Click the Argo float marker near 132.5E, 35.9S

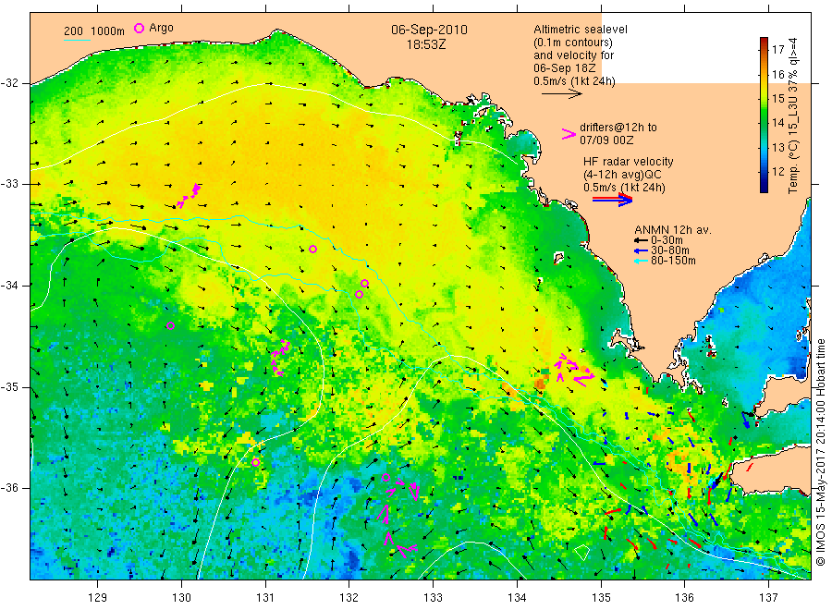pyautogui.click(x=386, y=478)
